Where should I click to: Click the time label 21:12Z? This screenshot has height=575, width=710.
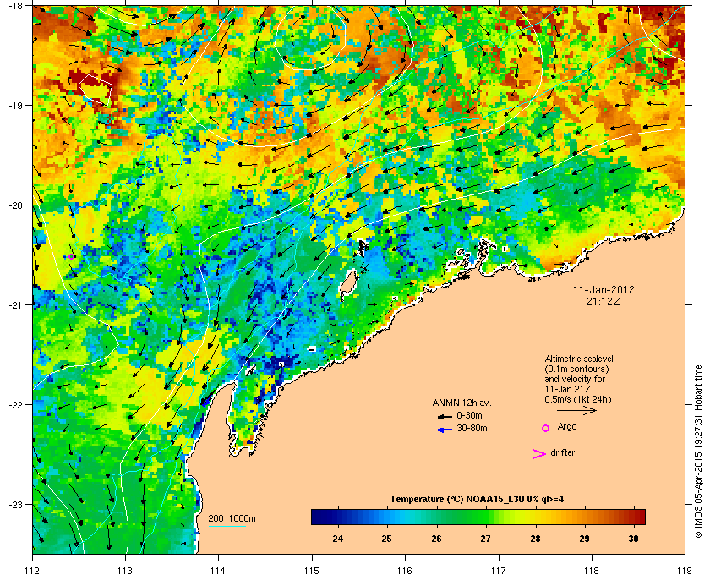click(603, 301)
